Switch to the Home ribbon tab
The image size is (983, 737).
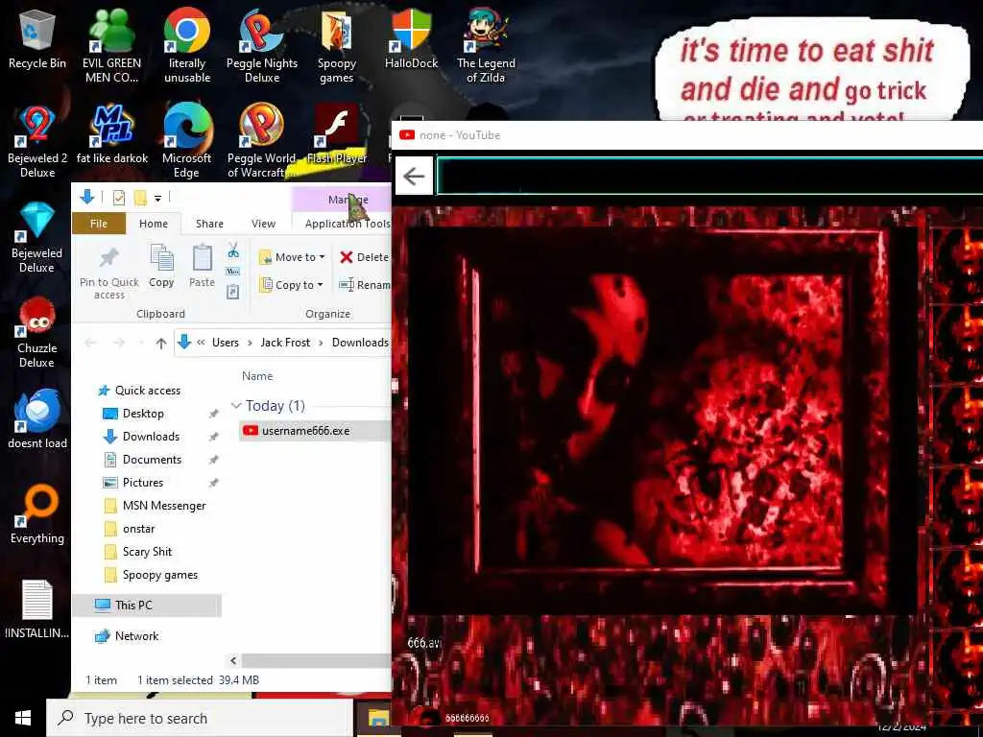click(x=154, y=224)
